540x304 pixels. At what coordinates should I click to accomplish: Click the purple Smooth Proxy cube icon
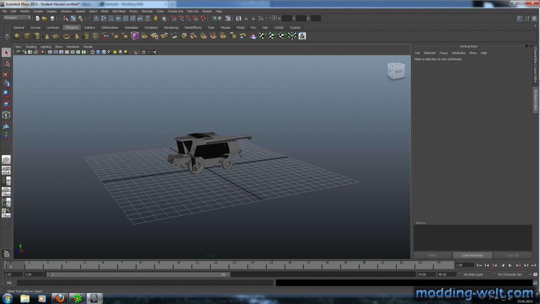click(x=135, y=36)
